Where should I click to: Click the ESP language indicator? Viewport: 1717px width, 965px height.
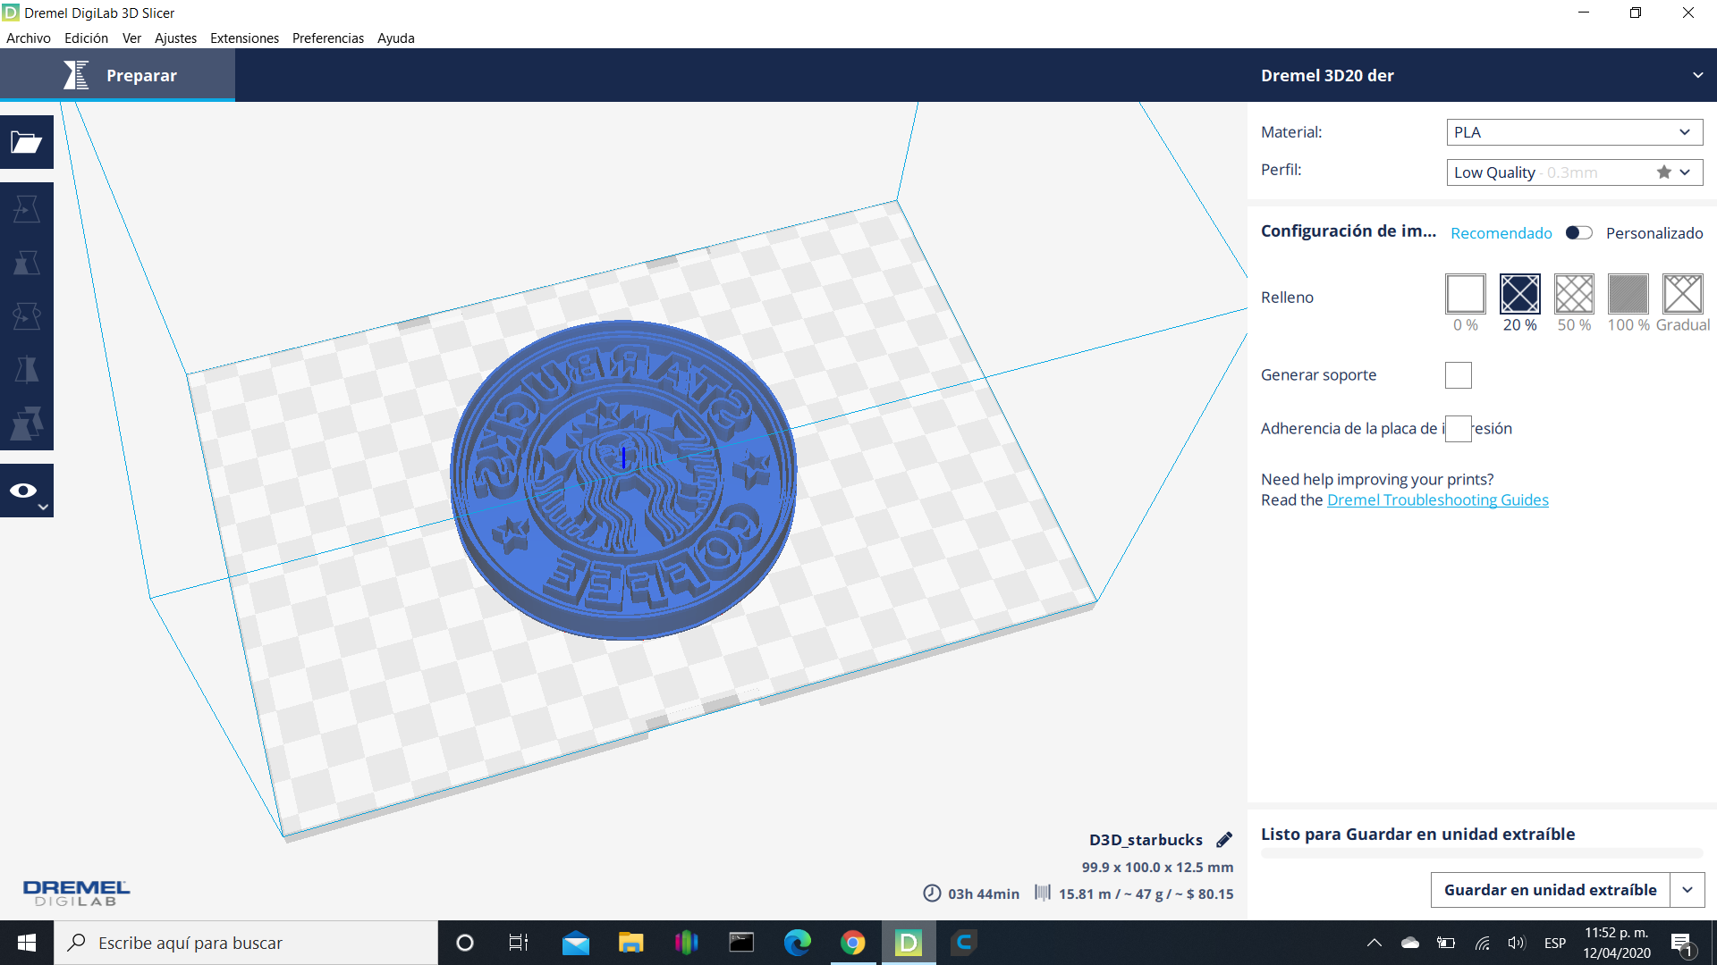tap(1554, 943)
